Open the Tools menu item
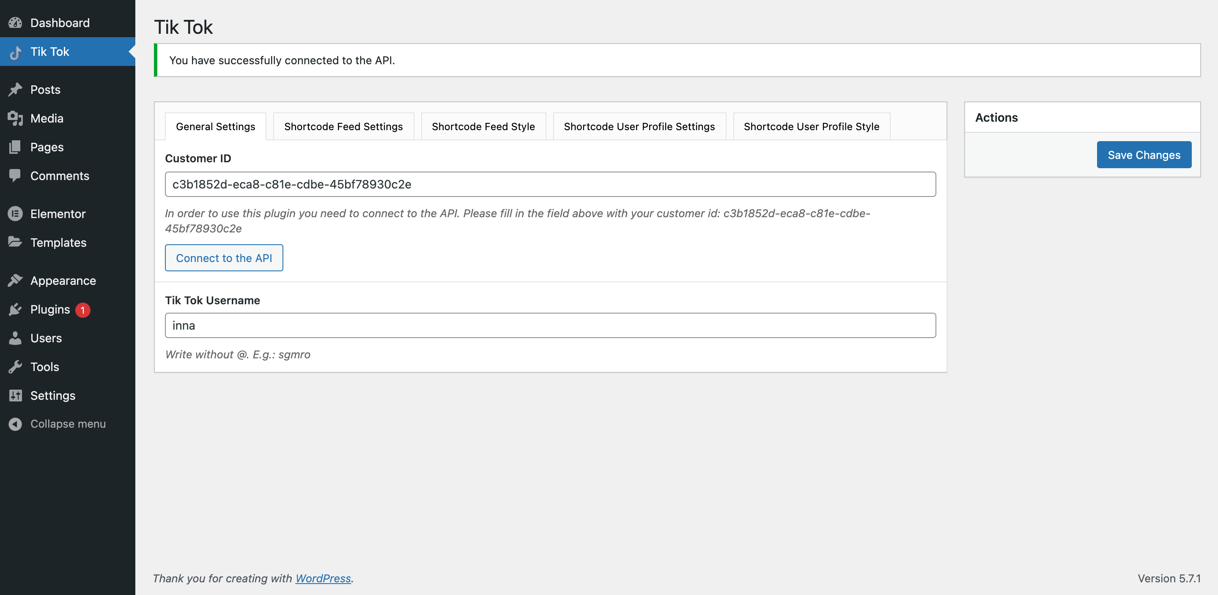Viewport: 1218px width, 595px height. (68, 367)
